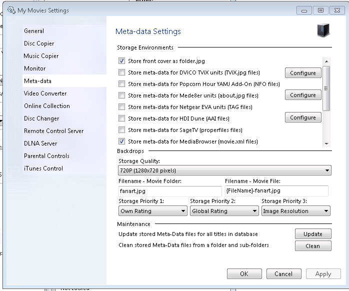Enable meta-data for Popcorn Hour YAMJ Add-On
Image resolution: width=349 pixels, height=291 pixels.
point(121,84)
